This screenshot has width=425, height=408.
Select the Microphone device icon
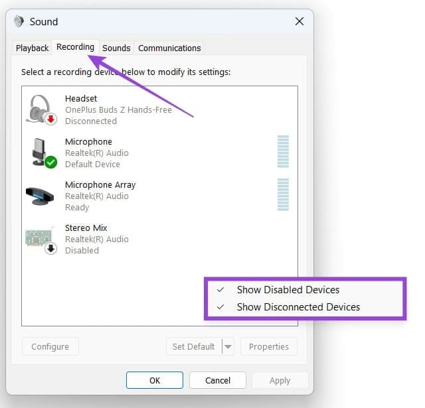[40, 152]
